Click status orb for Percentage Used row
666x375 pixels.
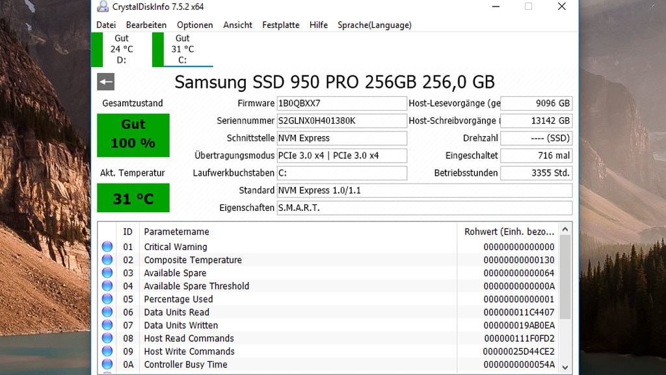click(107, 299)
